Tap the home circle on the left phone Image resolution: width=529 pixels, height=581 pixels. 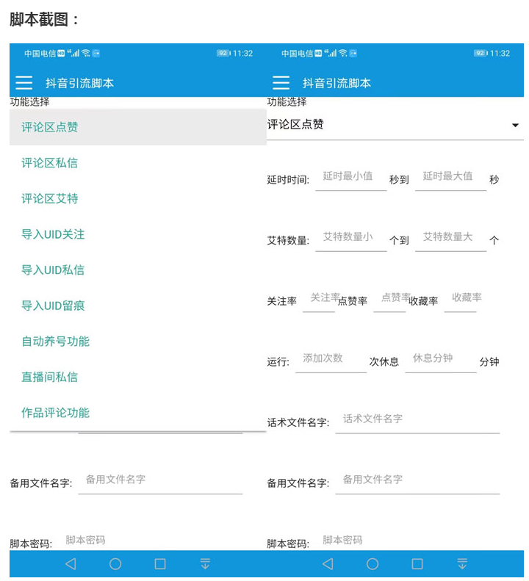click(115, 564)
